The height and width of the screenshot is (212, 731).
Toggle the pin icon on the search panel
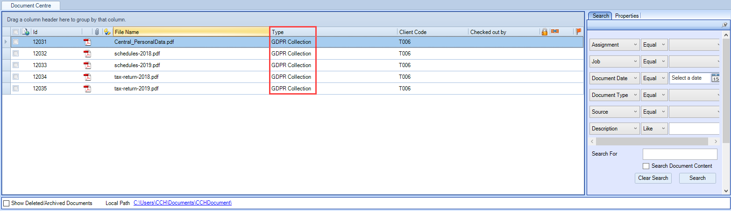[x=724, y=25]
